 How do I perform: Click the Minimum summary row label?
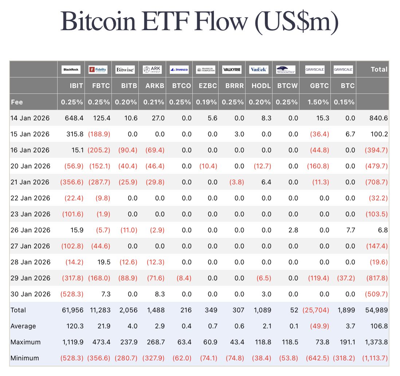pyautogui.click(x=25, y=358)
